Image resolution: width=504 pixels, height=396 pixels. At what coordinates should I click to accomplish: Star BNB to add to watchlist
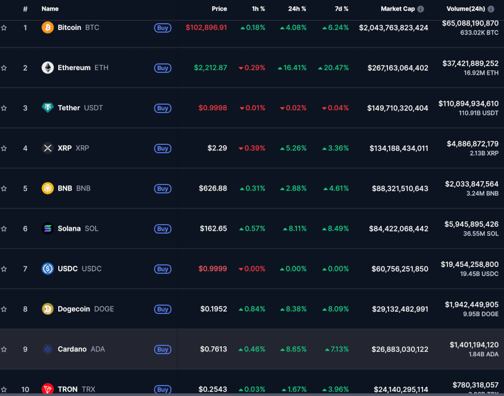pos(4,188)
